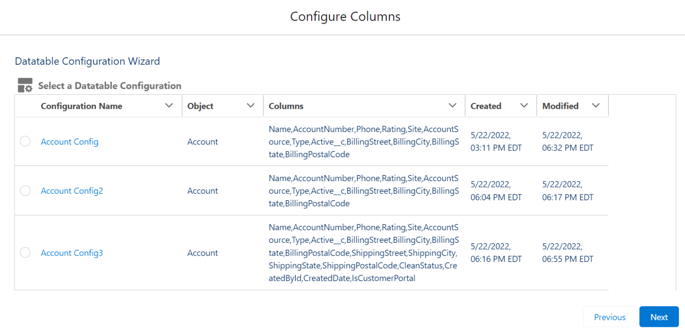Open the Modified column dropdown
The width and height of the screenshot is (685, 331).
596,105
